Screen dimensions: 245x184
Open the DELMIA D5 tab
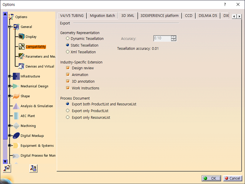click(208, 15)
